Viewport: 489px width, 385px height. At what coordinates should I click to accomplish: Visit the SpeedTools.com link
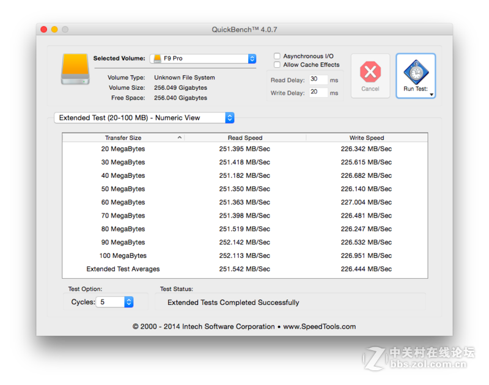tap(320, 326)
